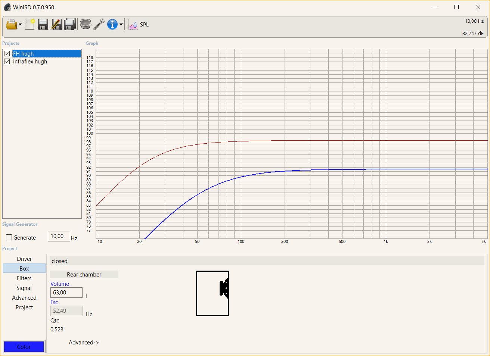Pick the blue Color swatch
This screenshot has width=490, height=356.
click(x=24, y=347)
